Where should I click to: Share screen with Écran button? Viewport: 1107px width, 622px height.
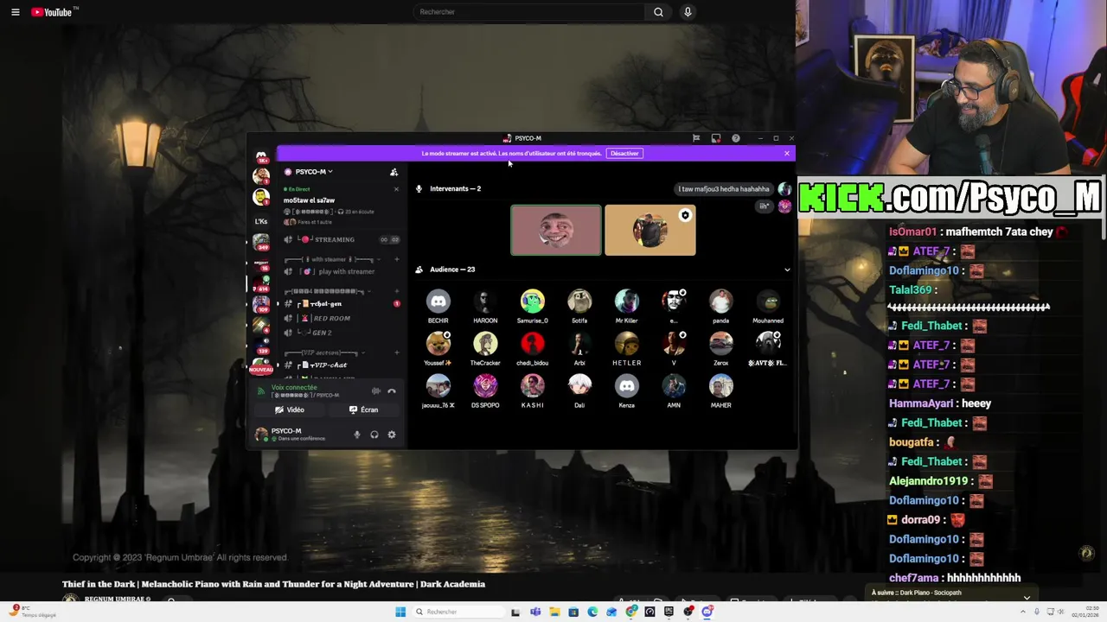[x=364, y=409]
